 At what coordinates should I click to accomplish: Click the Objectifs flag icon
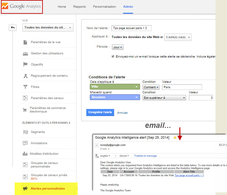[x=25, y=64]
